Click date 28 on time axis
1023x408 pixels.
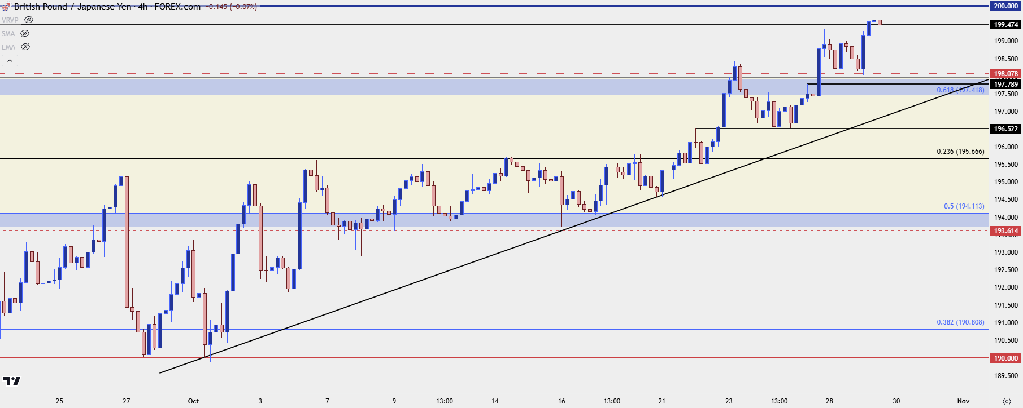pos(829,401)
